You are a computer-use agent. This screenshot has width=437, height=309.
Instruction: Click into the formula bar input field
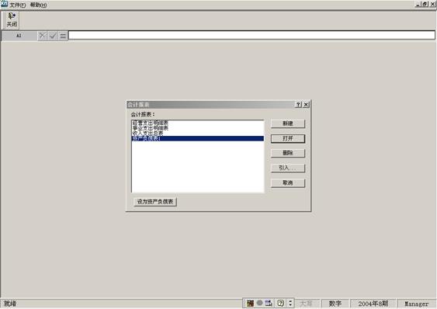tap(251, 36)
